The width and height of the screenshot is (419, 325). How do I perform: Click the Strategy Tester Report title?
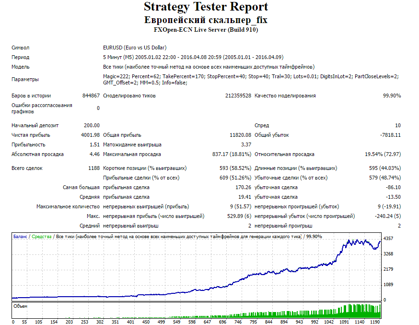pos(206,7)
